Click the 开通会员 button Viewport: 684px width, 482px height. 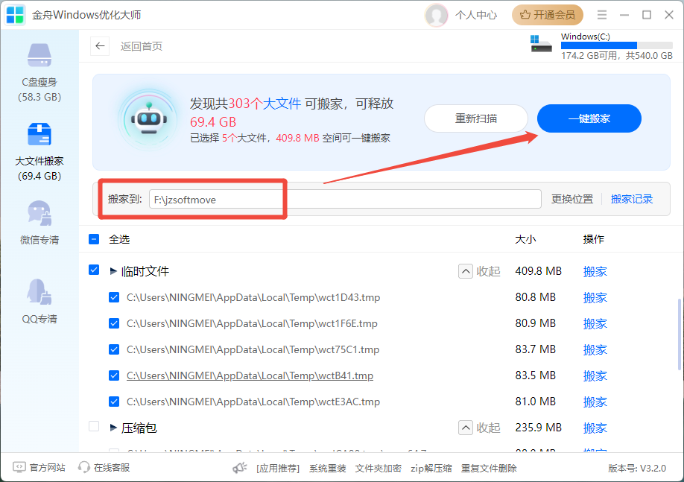pyautogui.click(x=548, y=15)
